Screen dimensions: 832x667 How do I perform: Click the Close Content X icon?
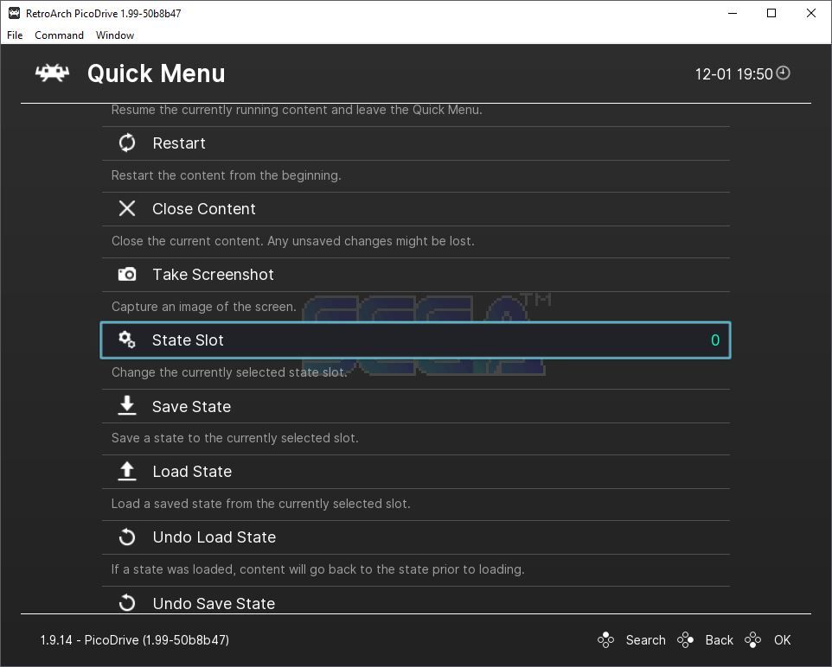pyautogui.click(x=127, y=209)
